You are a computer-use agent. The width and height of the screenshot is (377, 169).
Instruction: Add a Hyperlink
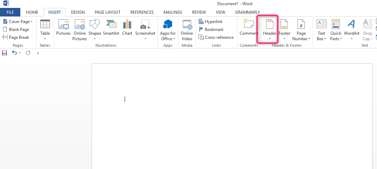coord(210,22)
